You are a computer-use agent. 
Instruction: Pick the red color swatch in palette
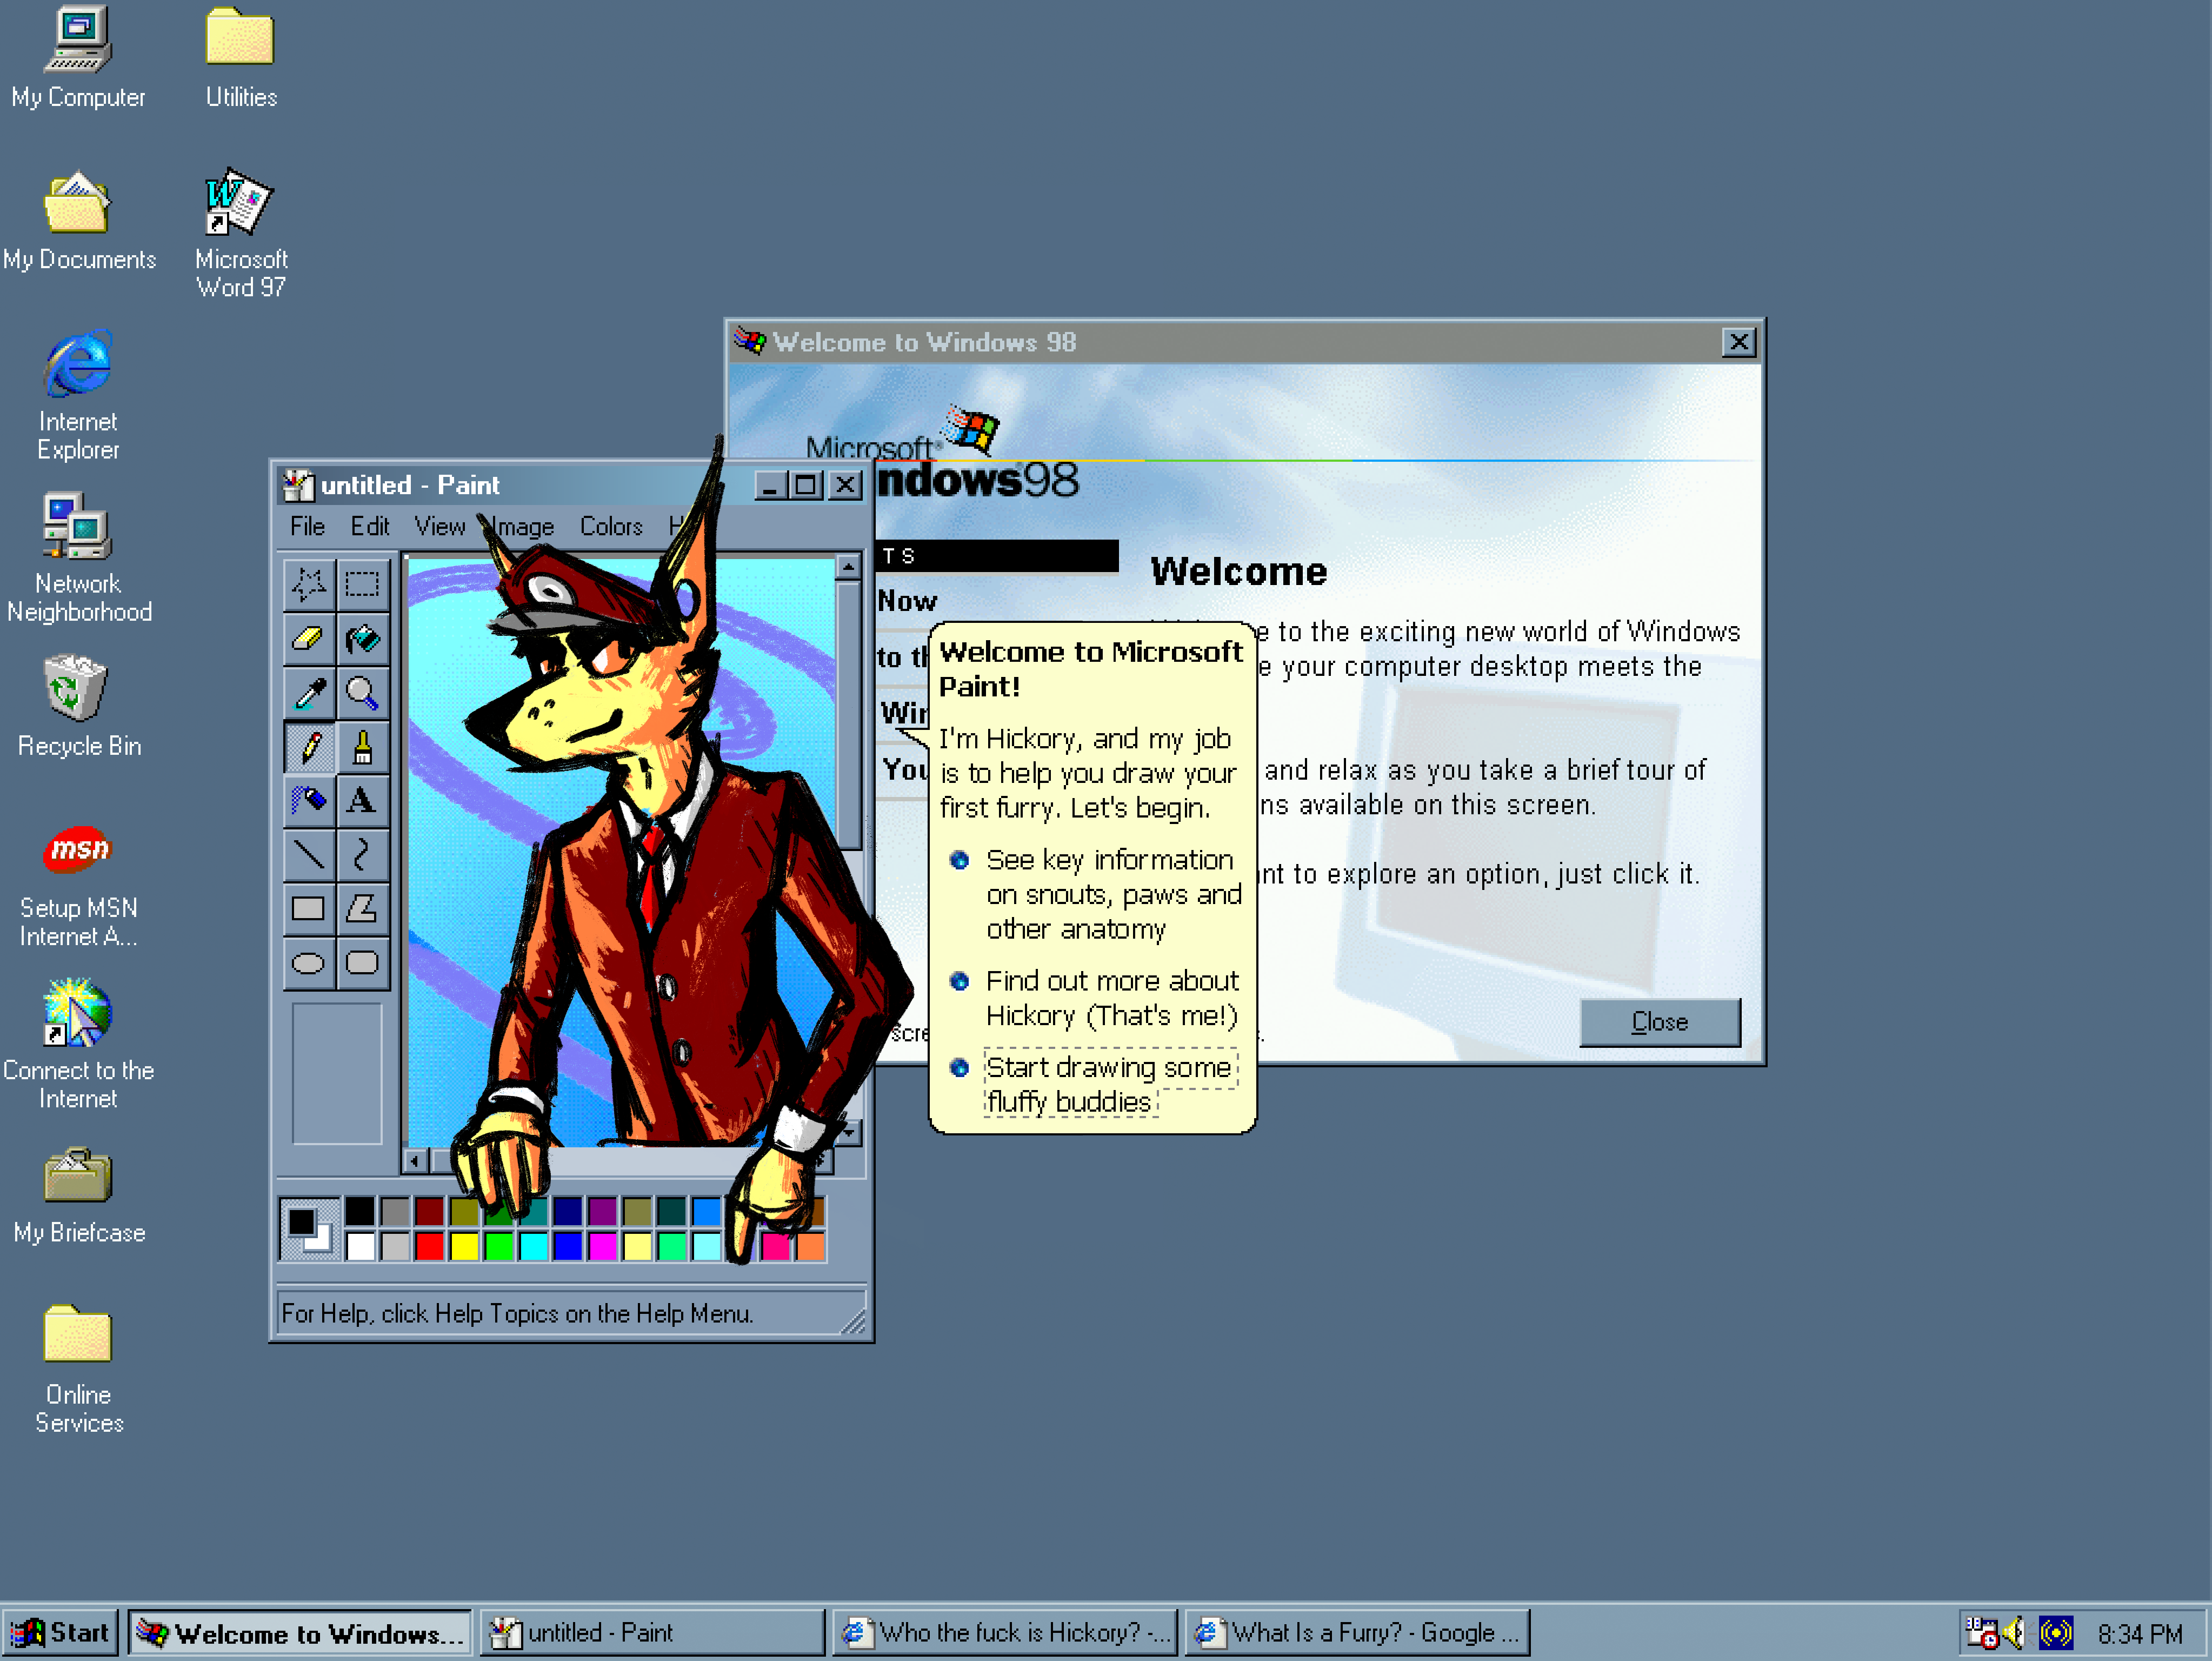pos(430,1246)
